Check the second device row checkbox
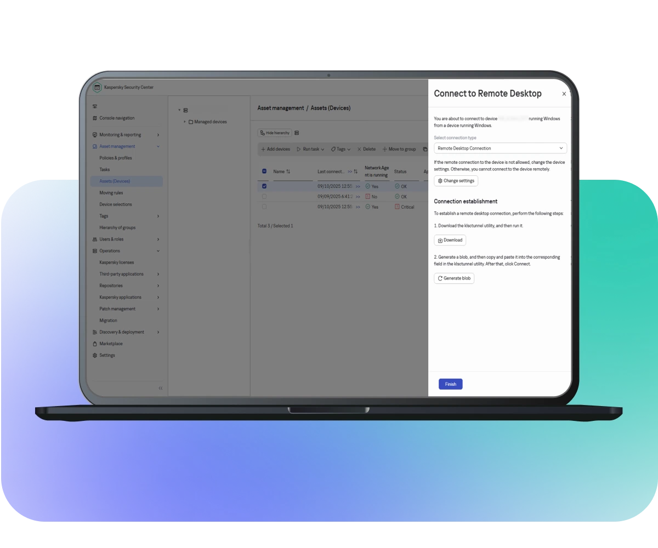658x548 pixels. tap(264, 196)
